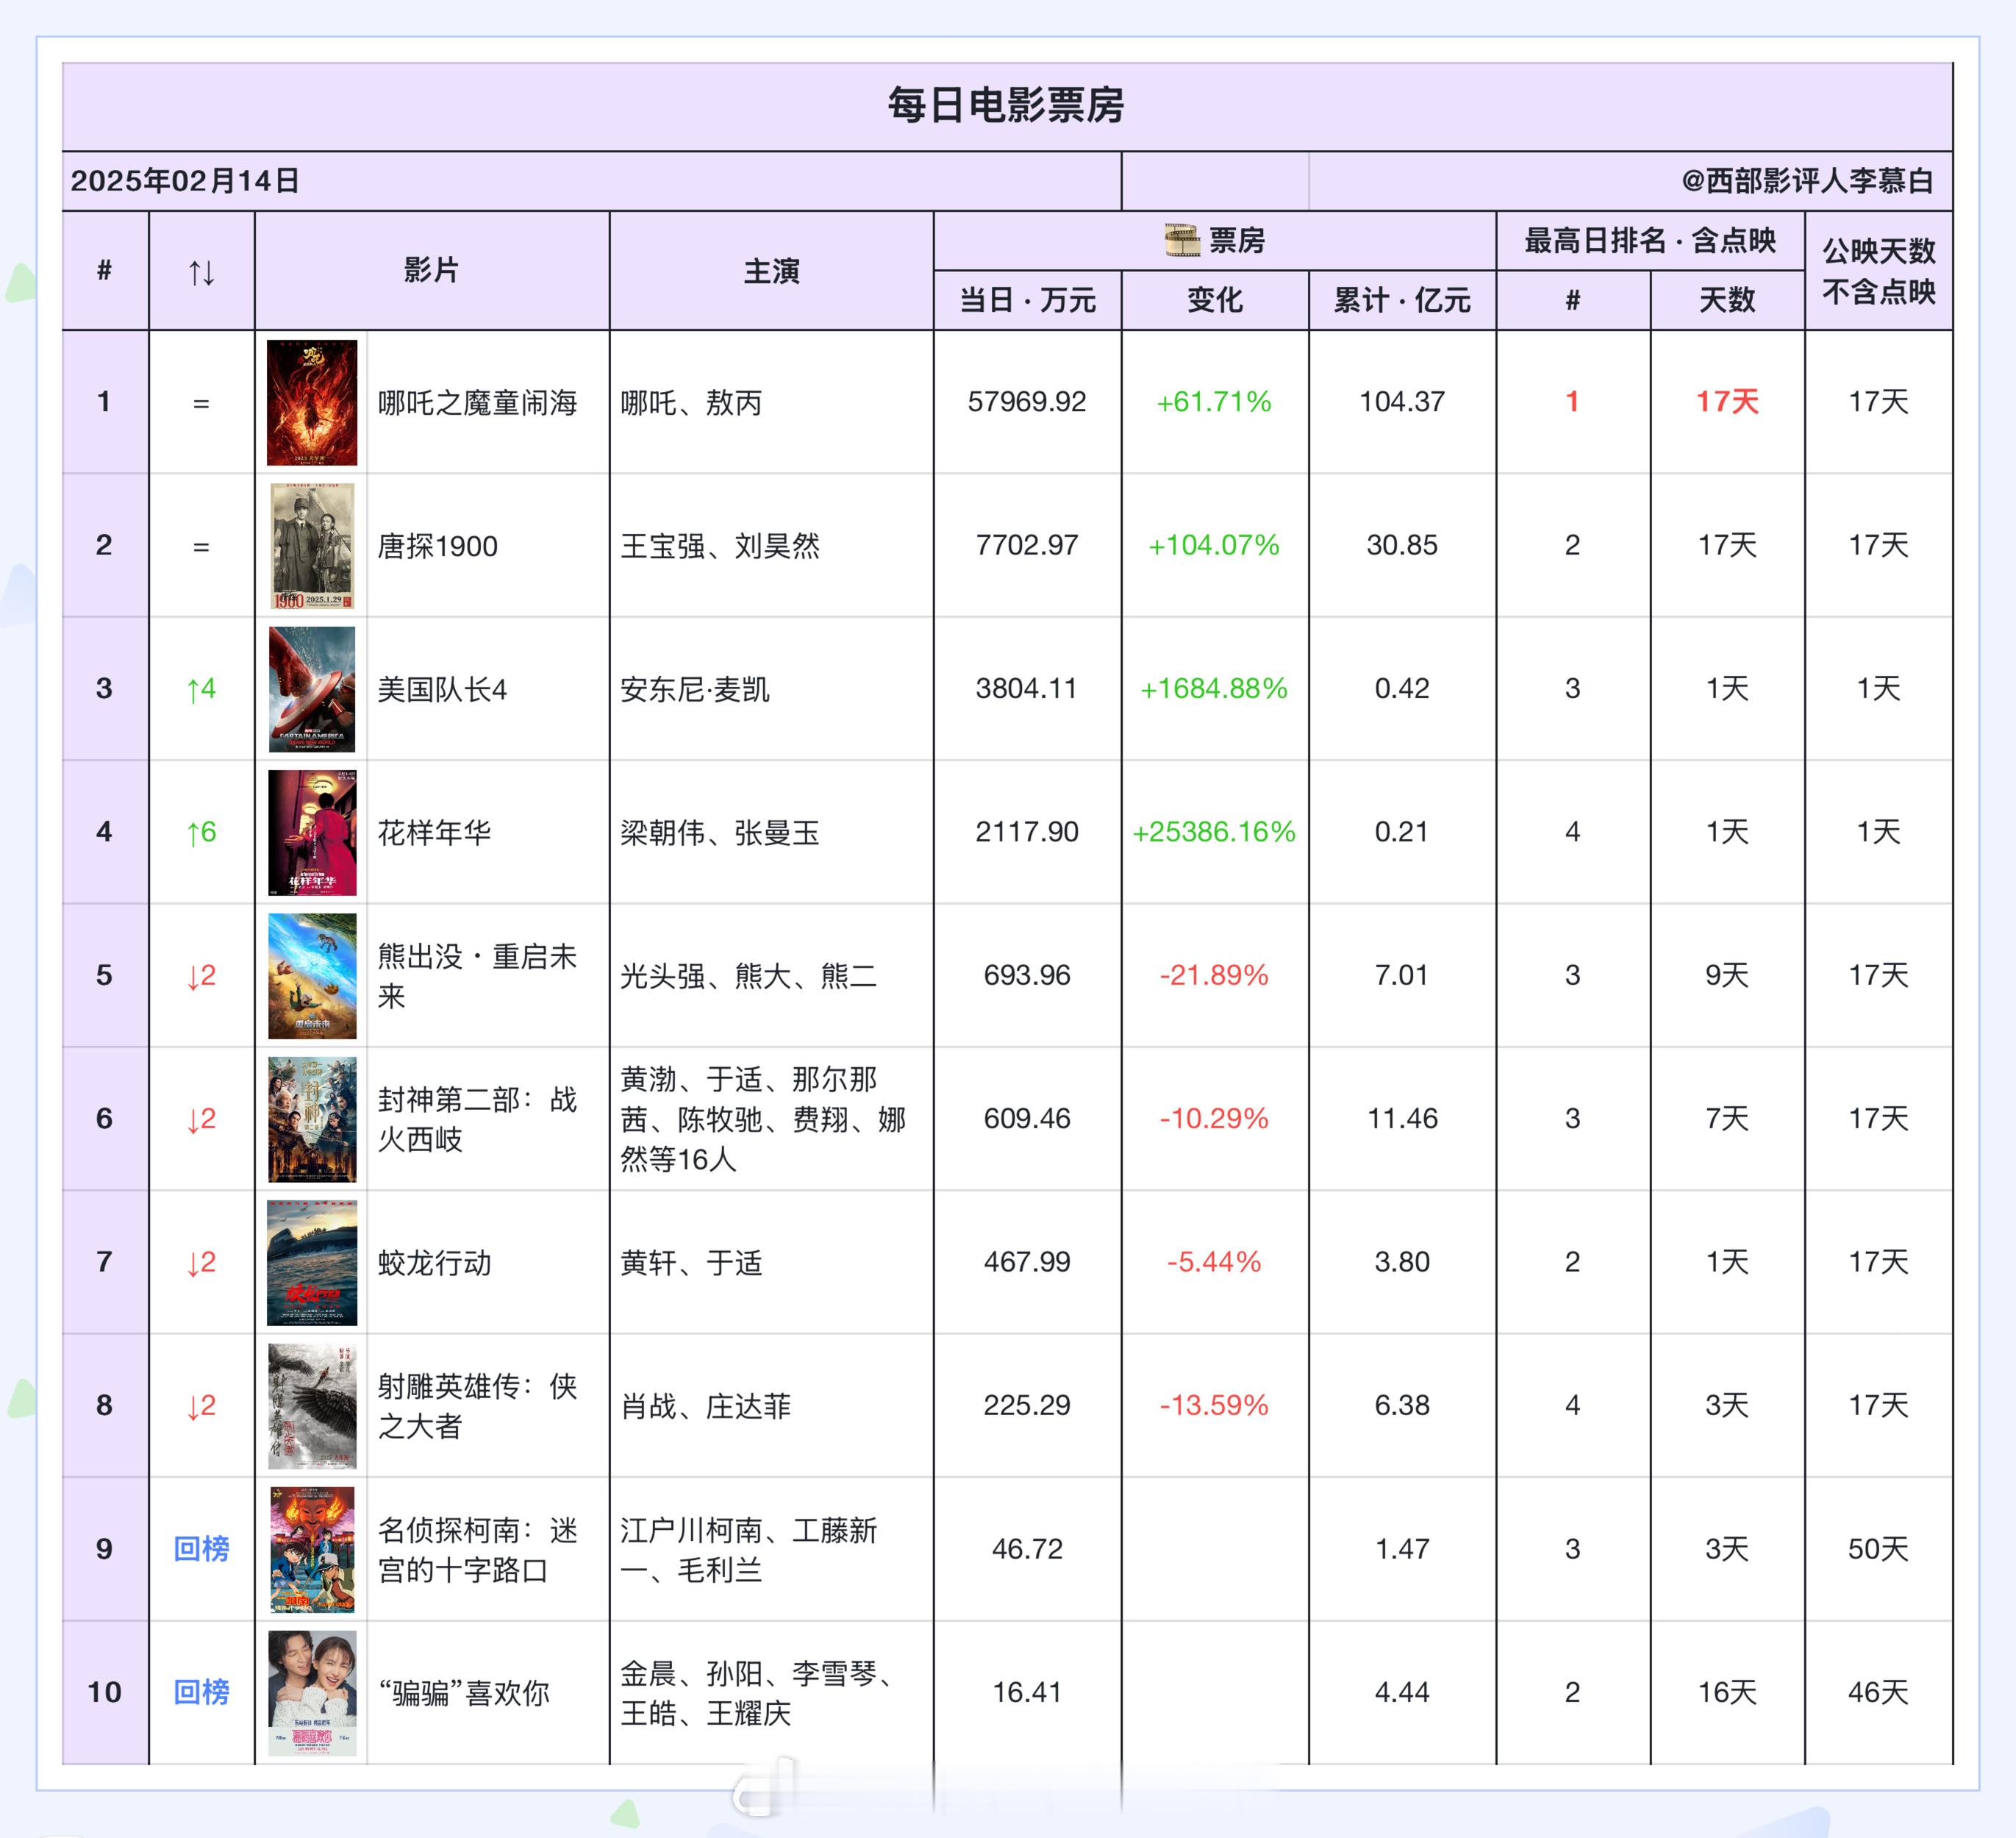Click the 最高日排名·含点映 header
Viewport: 2016px width, 1838px height.
pyautogui.click(x=1650, y=240)
